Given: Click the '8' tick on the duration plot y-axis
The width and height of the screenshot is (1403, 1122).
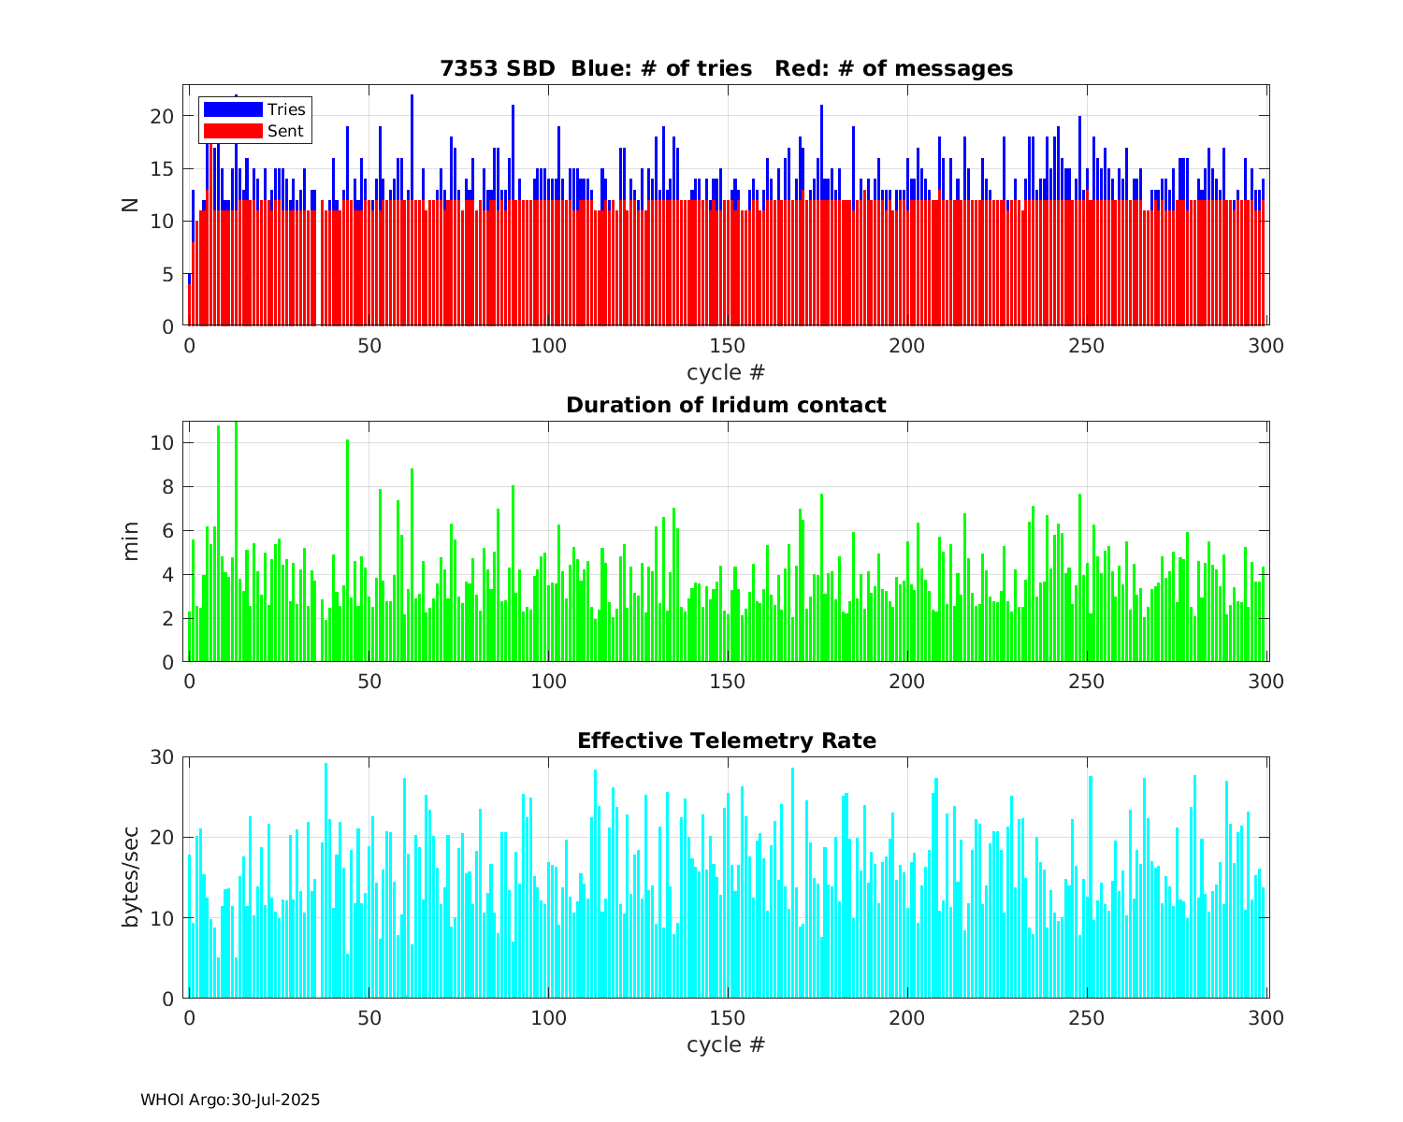Looking at the screenshot, I should tap(168, 487).
